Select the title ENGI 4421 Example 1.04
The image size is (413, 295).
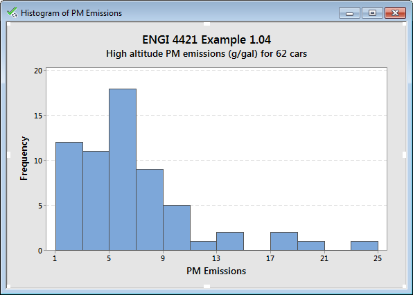pos(206,40)
